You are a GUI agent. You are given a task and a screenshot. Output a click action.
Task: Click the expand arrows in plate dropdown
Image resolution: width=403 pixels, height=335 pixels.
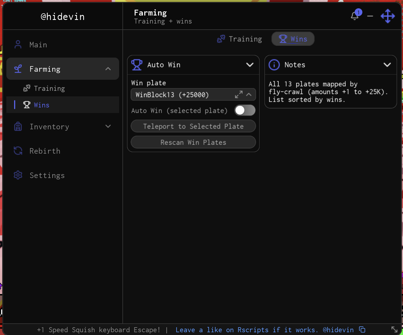pos(239,95)
